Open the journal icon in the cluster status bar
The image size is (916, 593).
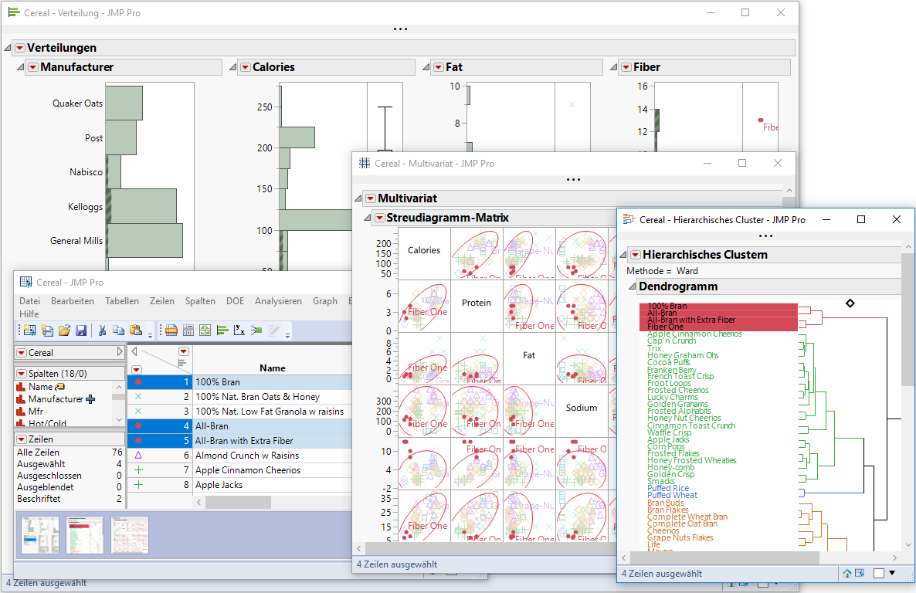pos(860,573)
